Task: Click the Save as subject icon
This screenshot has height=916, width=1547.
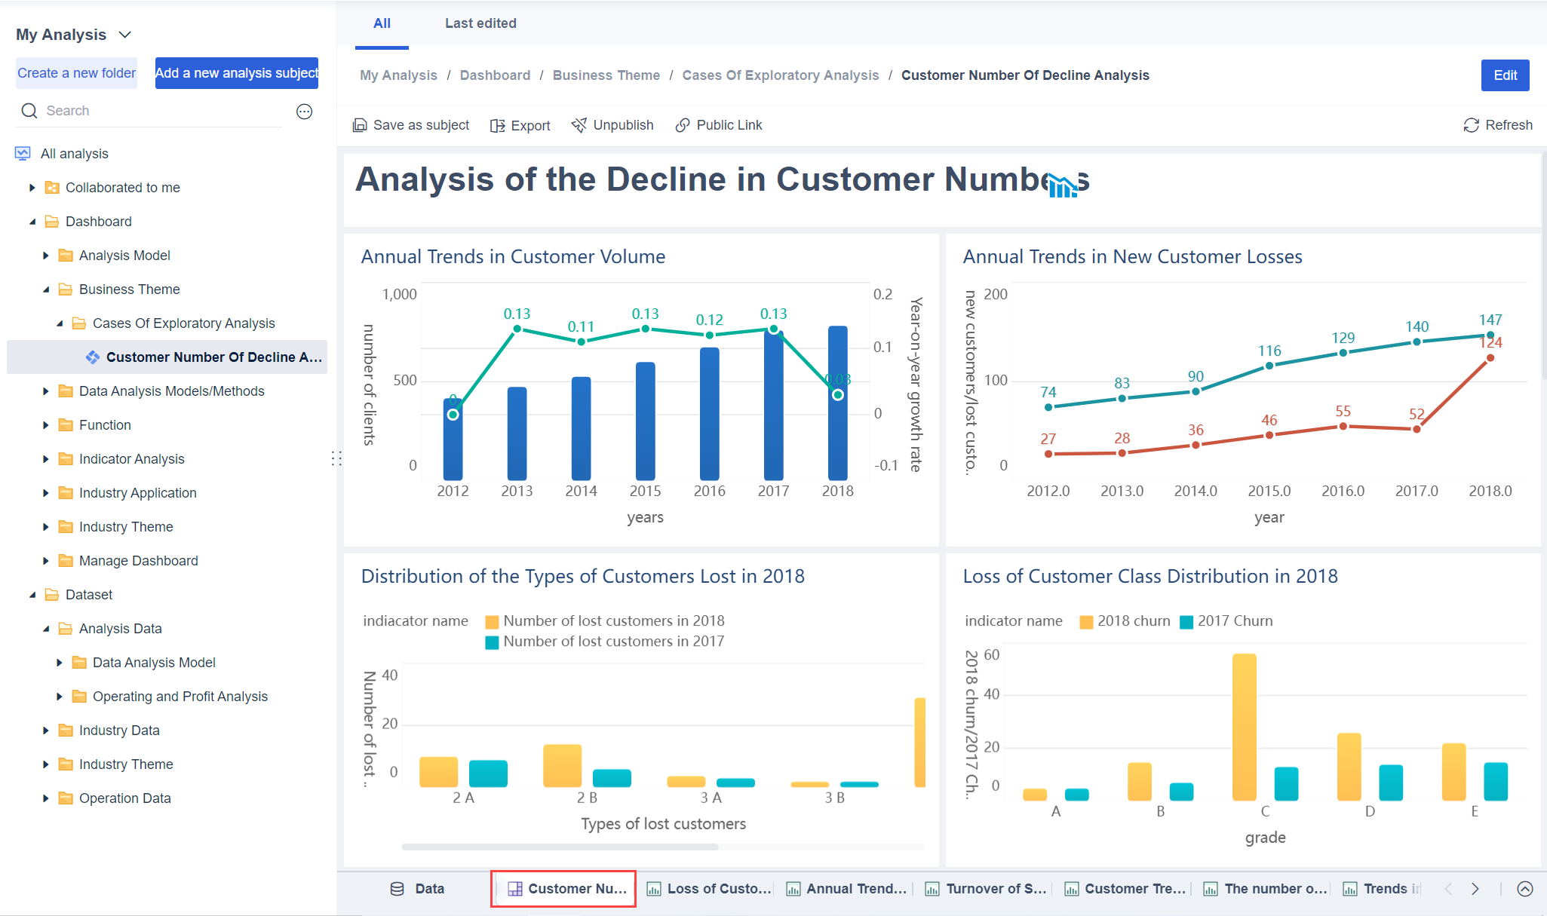Action: tap(361, 124)
